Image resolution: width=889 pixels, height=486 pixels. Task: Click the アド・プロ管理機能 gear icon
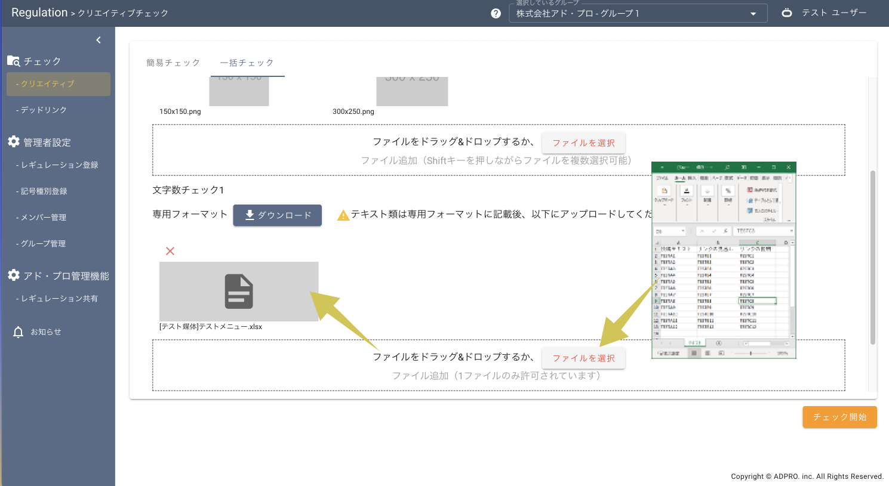click(x=14, y=275)
